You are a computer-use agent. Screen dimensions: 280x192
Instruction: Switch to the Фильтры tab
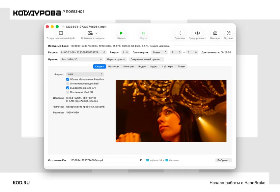coord(128,67)
